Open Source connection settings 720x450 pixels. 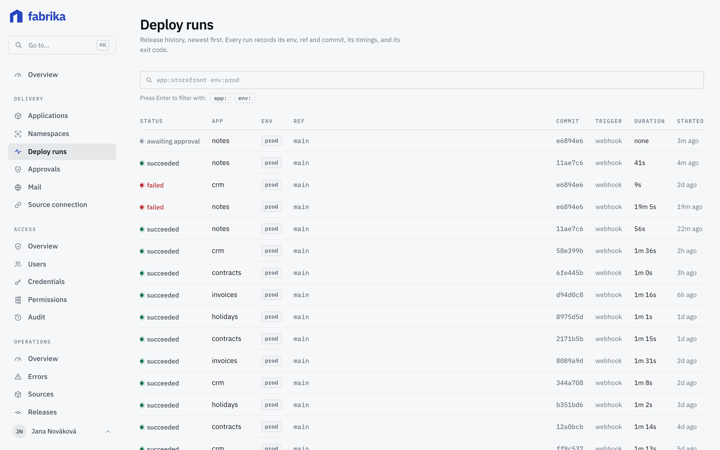pyautogui.click(x=62, y=205)
